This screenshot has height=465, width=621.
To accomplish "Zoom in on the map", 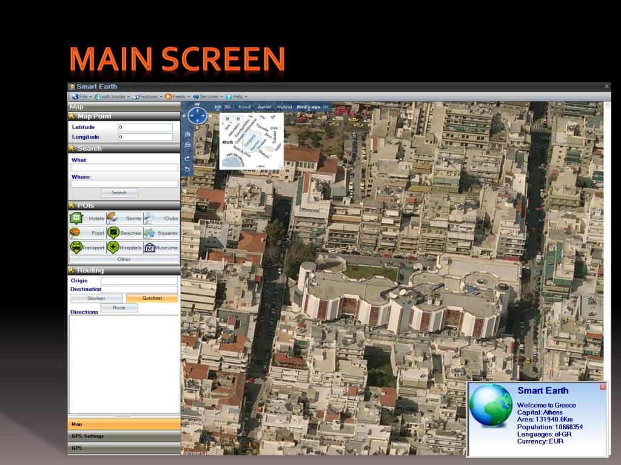I will [188, 134].
